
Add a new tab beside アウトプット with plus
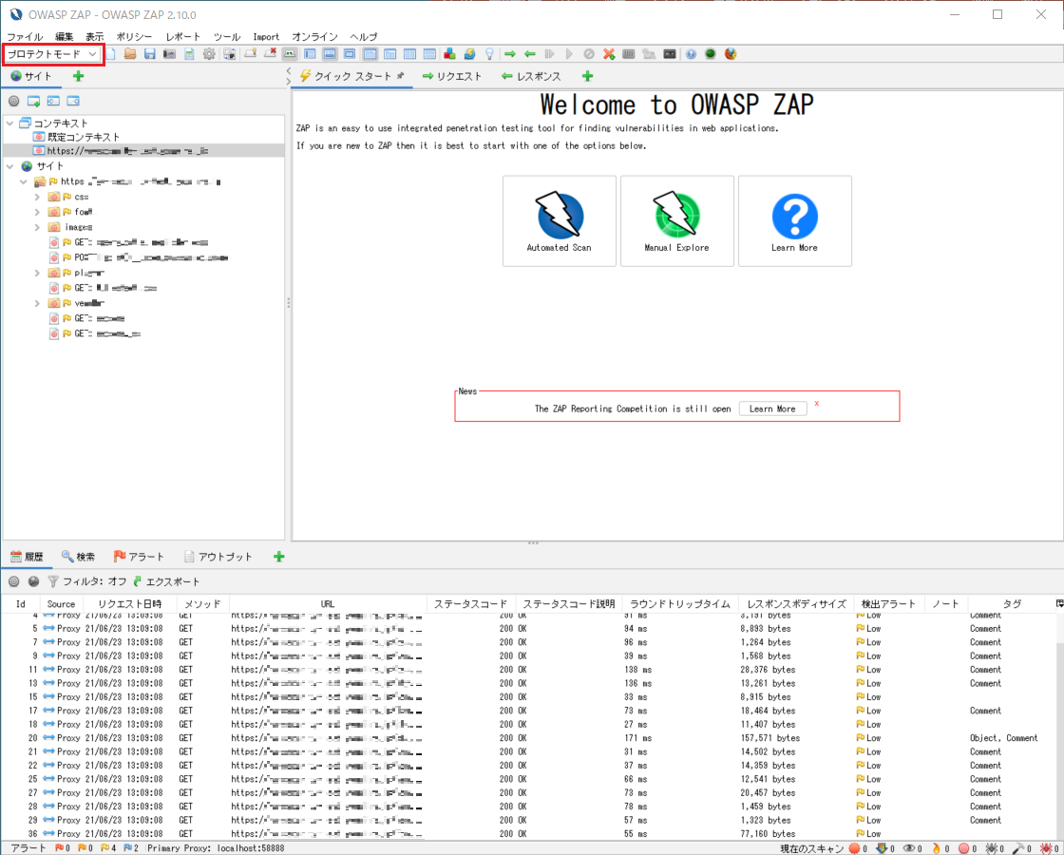[279, 557]
